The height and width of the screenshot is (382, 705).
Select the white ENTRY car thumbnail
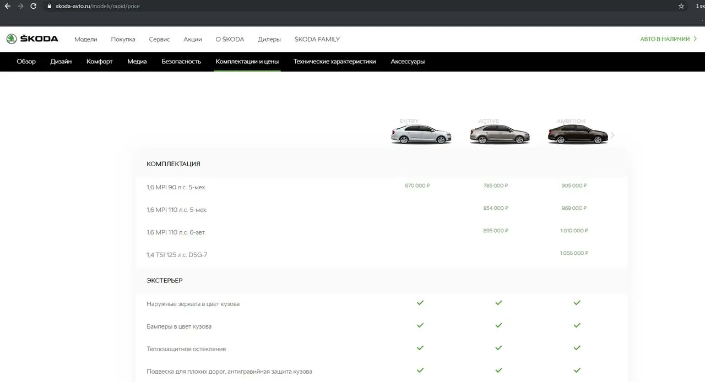pyautogui.click(x=421, y=133)
